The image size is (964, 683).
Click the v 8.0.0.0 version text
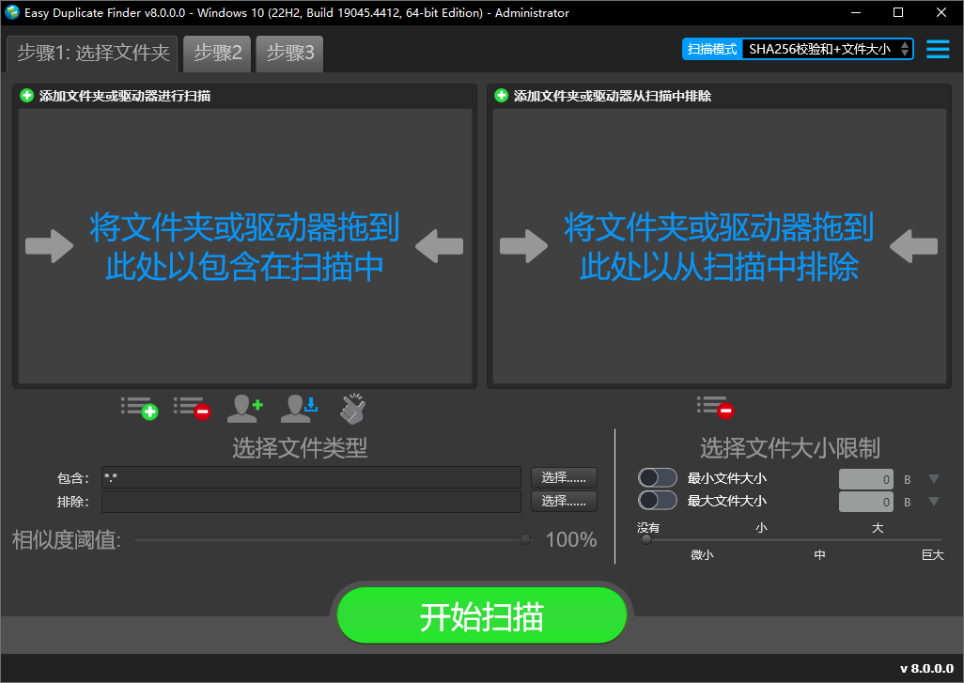tap(927, 668)
